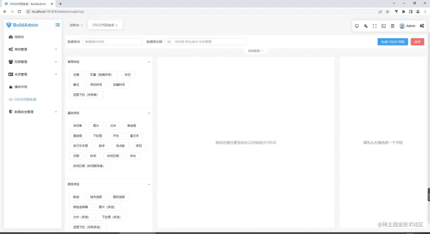
Task: Click the red 放弃 button
Action: (x=417, y=42)
